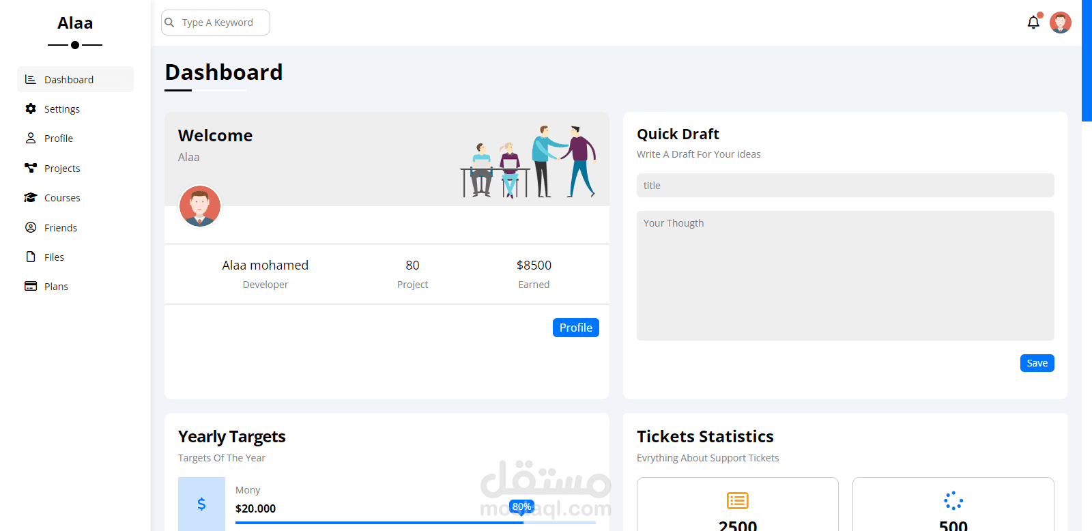1092x531 pixels.
Task: Click the dollar sign icon in Yearly Targets
Action: [201, 504]
